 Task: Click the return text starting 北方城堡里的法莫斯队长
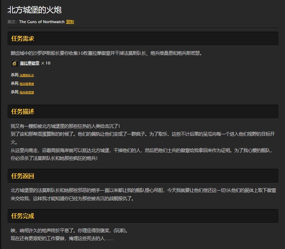[x=143, y=191]
